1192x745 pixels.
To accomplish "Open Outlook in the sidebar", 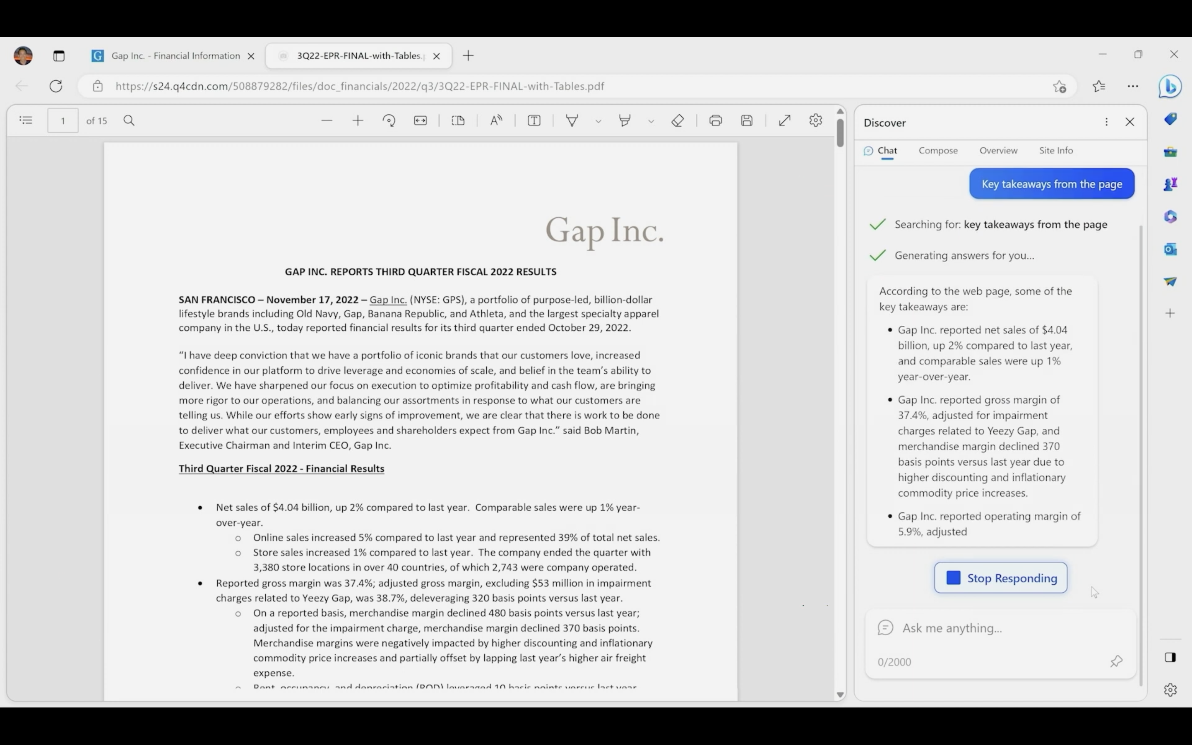I will pos(1170,249).
